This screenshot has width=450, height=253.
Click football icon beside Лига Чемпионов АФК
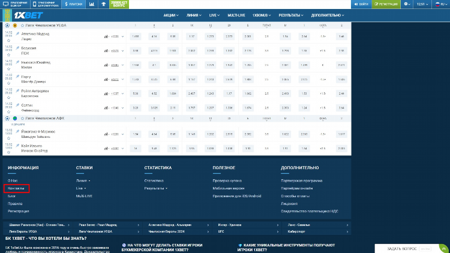coord(7,118)
